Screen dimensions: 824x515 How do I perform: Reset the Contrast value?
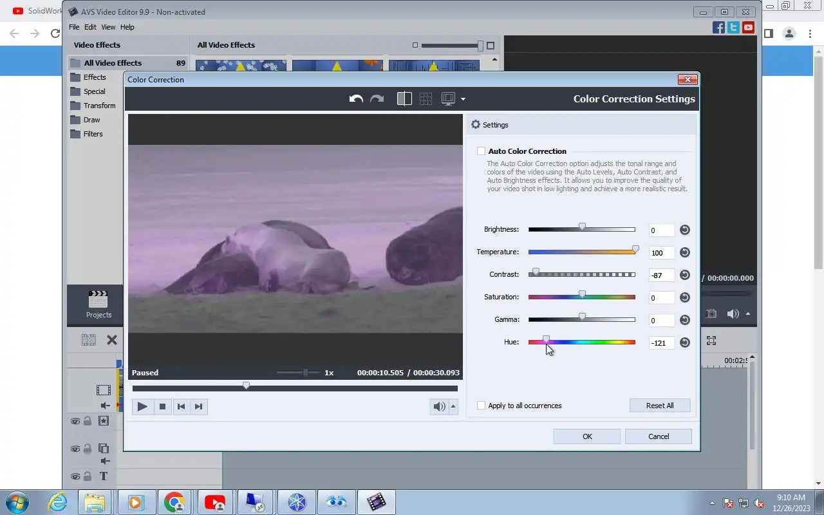coord(685,275)
